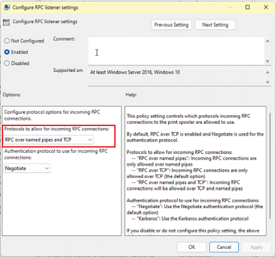Screen dimensions: 276x257
Task: Click the 'Options:' label
Action: coord(12,95)
